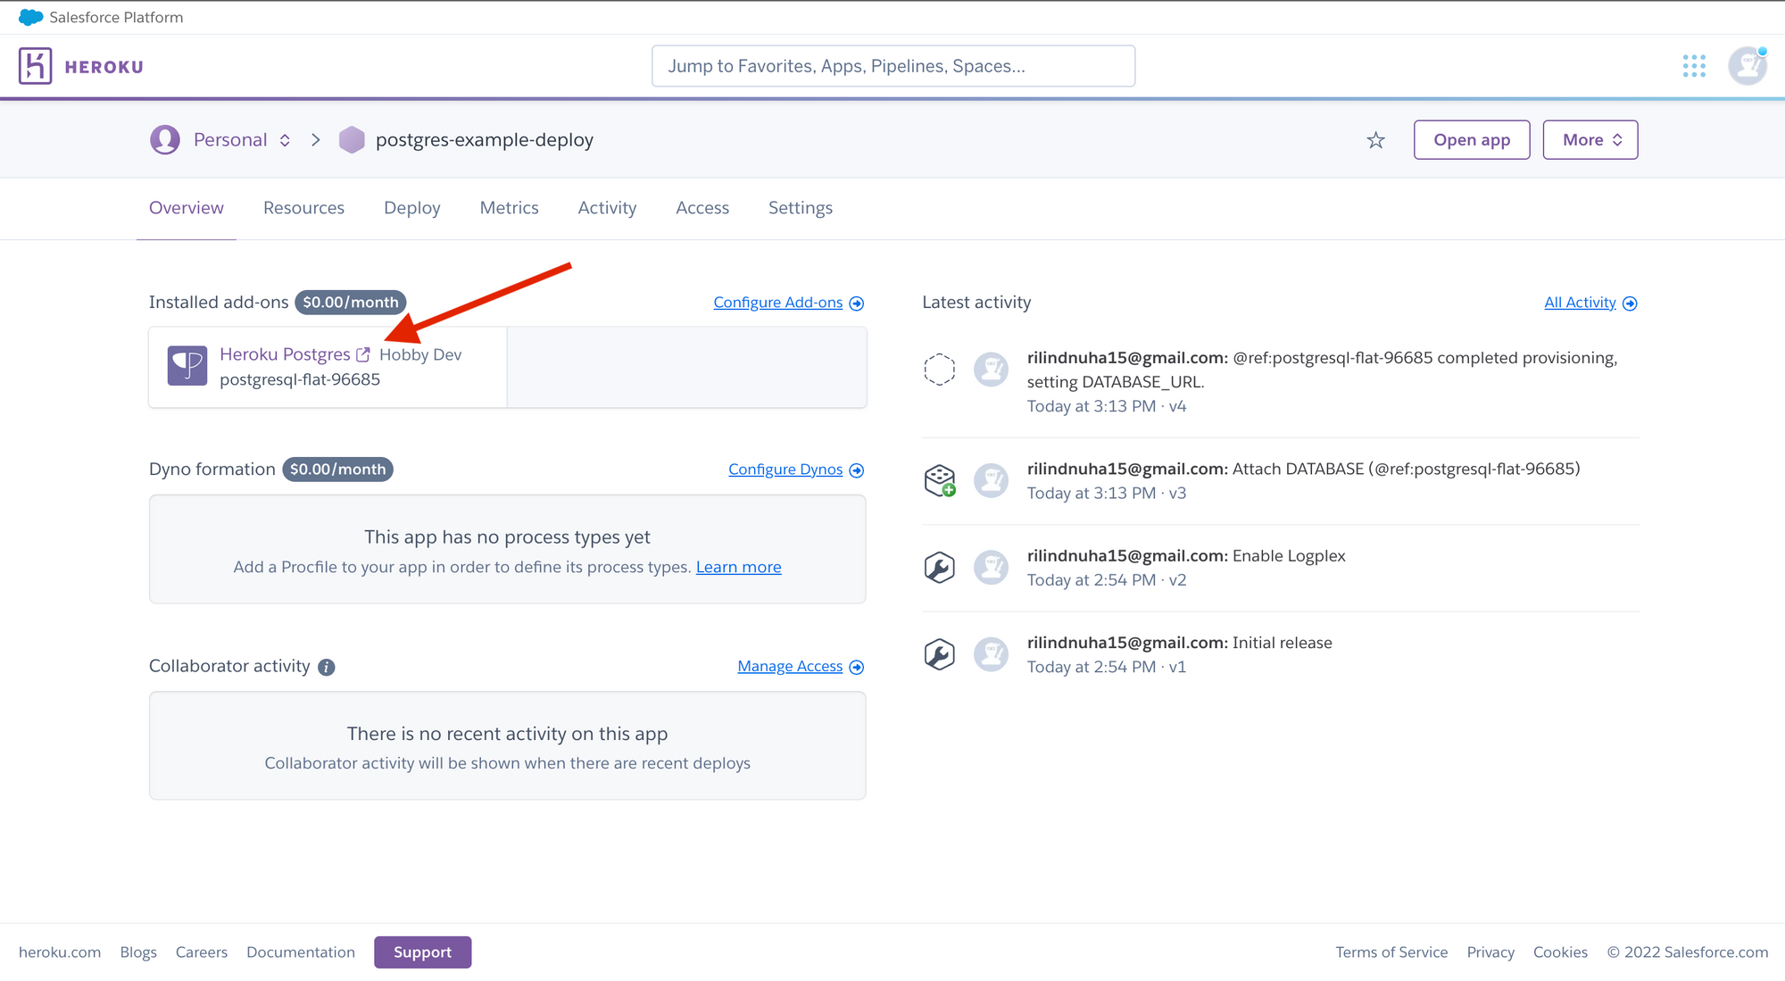Open heroku.com footer link
This screenshot has width=1785, height=981.
[60, 952]
